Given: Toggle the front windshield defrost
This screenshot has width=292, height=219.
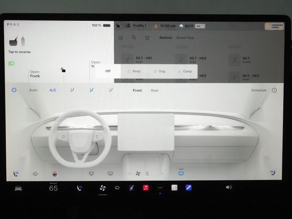Looking at the screenshot, I should pyautogui.click(x=91, y=174).
